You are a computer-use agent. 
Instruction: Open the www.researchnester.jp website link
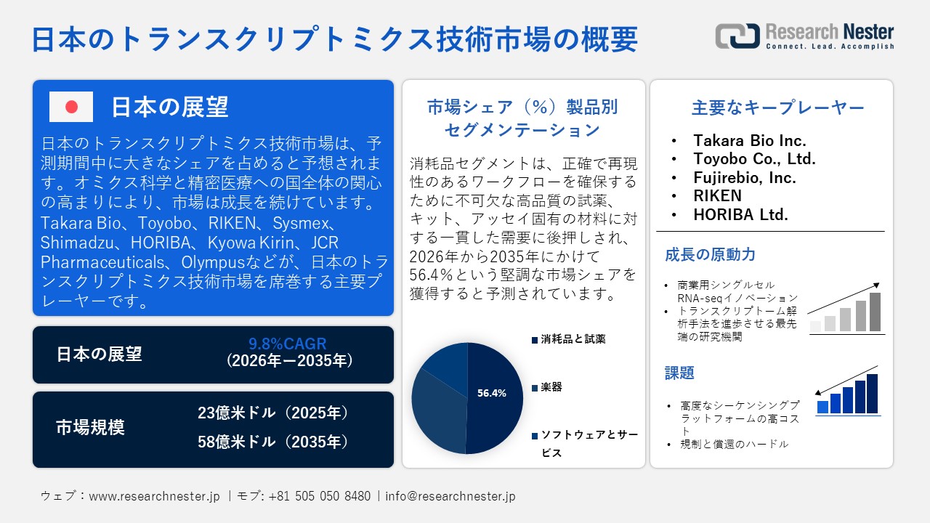pyautogui.click(x=153, y=496)
